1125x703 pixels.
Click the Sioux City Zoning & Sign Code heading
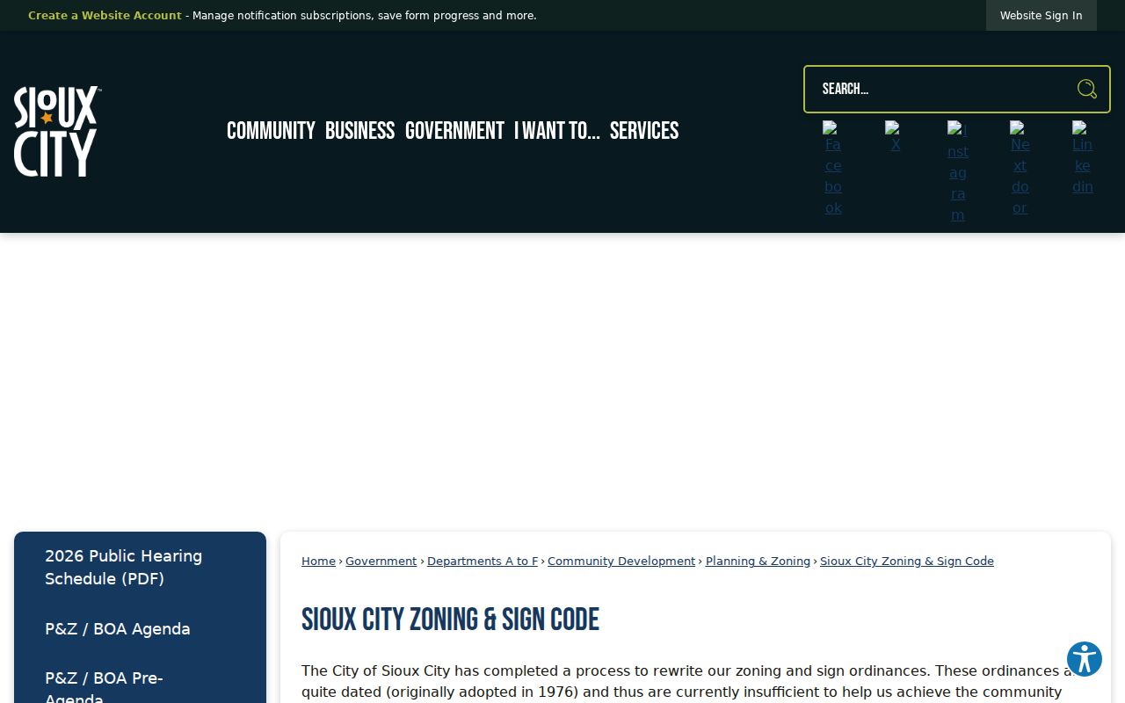point(450,620)
